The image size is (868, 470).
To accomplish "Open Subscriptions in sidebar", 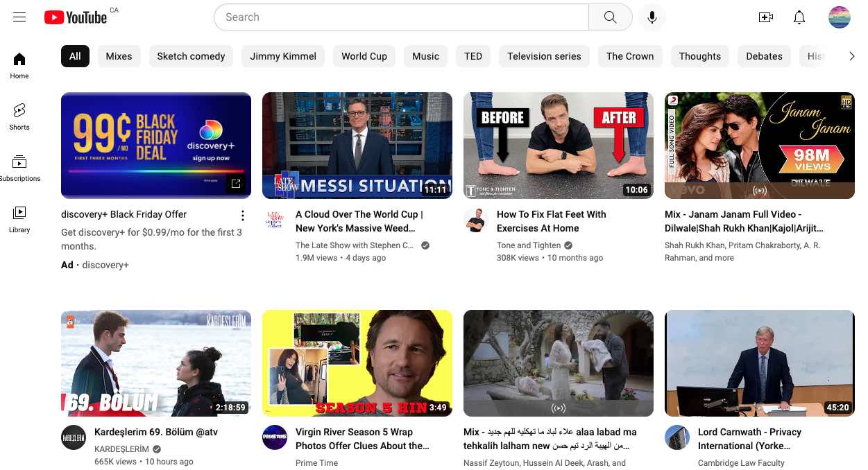I will tap(19, 168).
